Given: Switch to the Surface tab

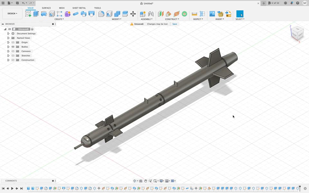Looking at the screenshot, I should (x=46, y=8).
